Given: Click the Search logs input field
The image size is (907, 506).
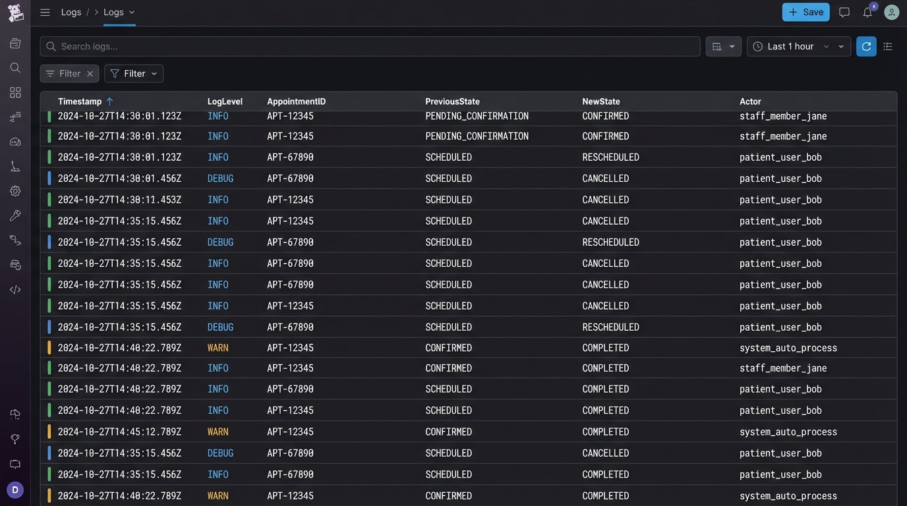Looking at the screenshot, I should (x=369, y=46).
